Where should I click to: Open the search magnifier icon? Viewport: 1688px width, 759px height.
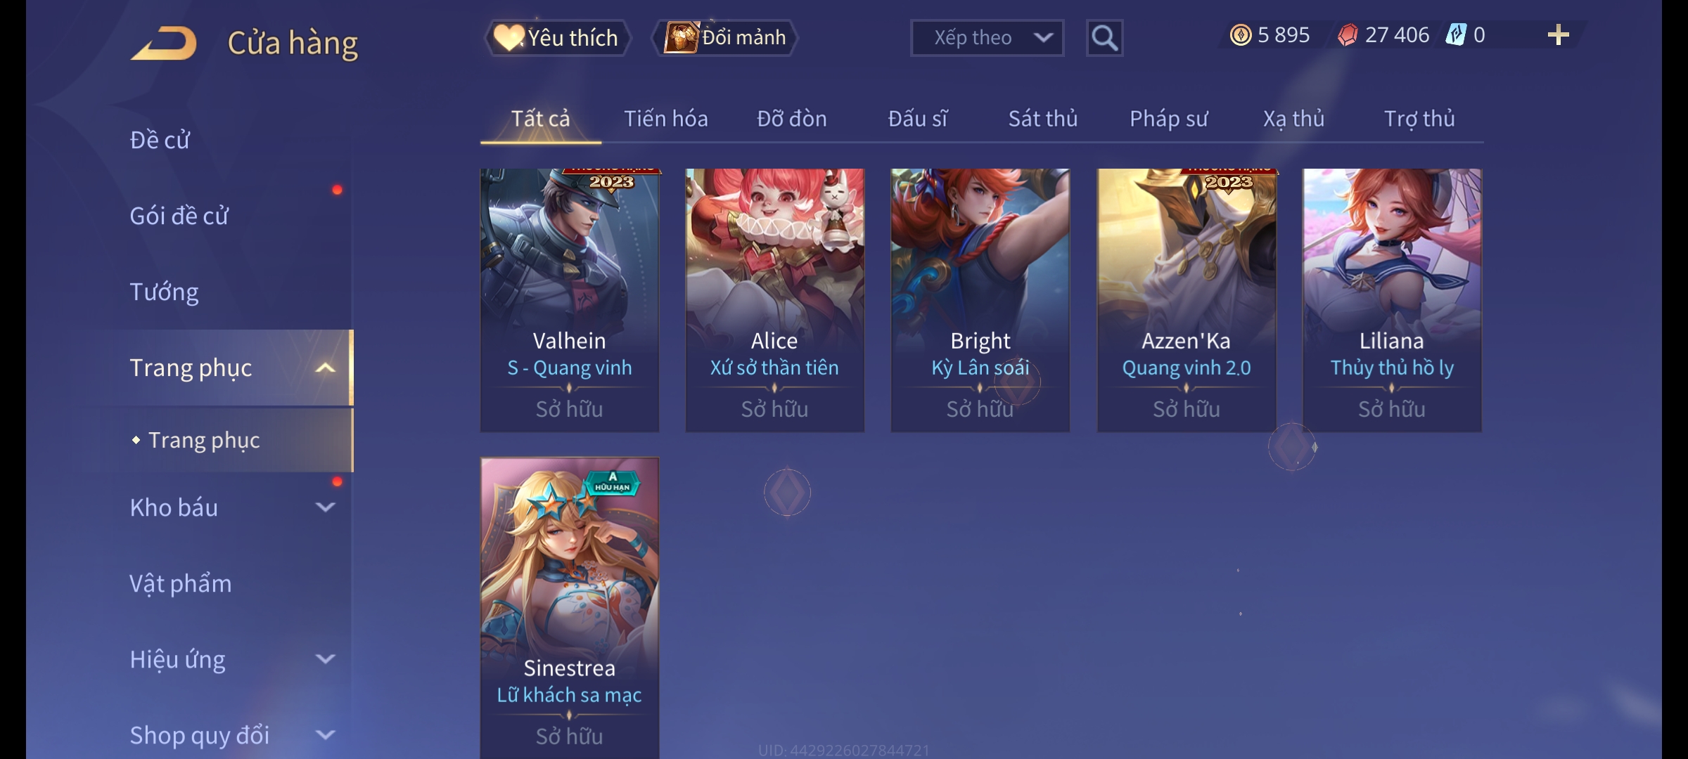pyautogui.click(x=1104, y=38)
